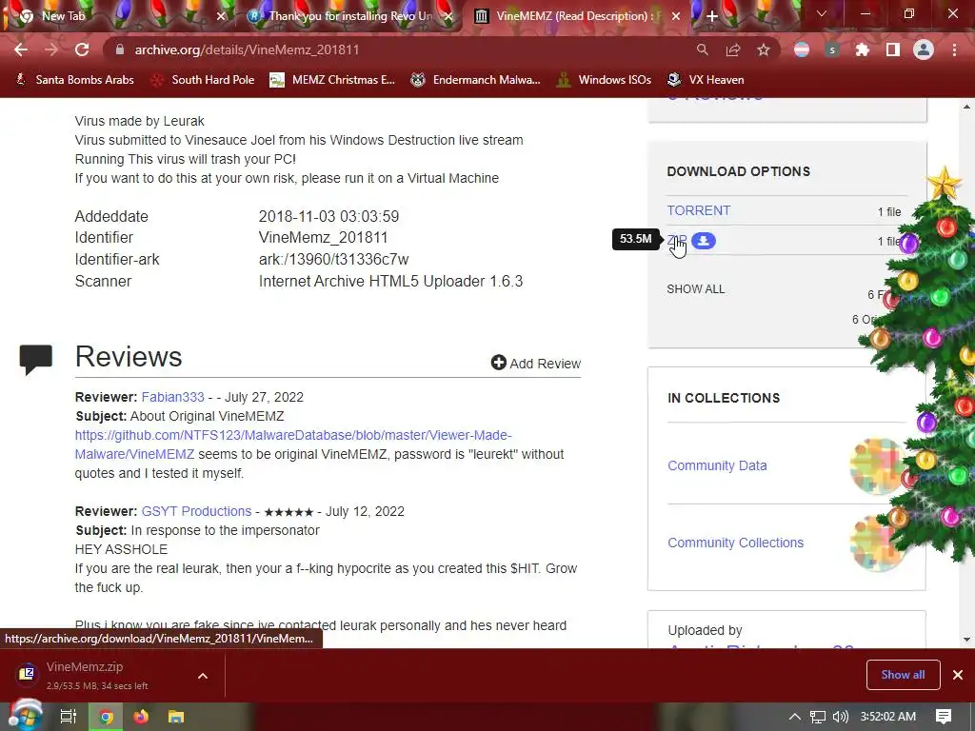Open the MEMZ Christmas E... bookmark

click(x=332, y=80)
